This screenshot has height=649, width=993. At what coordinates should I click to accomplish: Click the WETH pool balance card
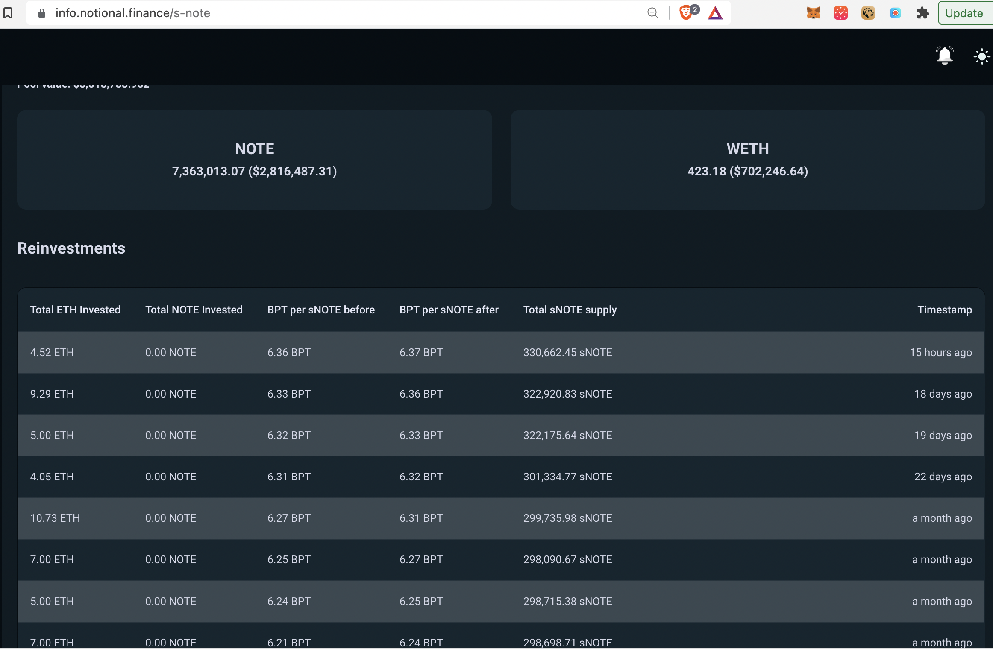point(747,160)
